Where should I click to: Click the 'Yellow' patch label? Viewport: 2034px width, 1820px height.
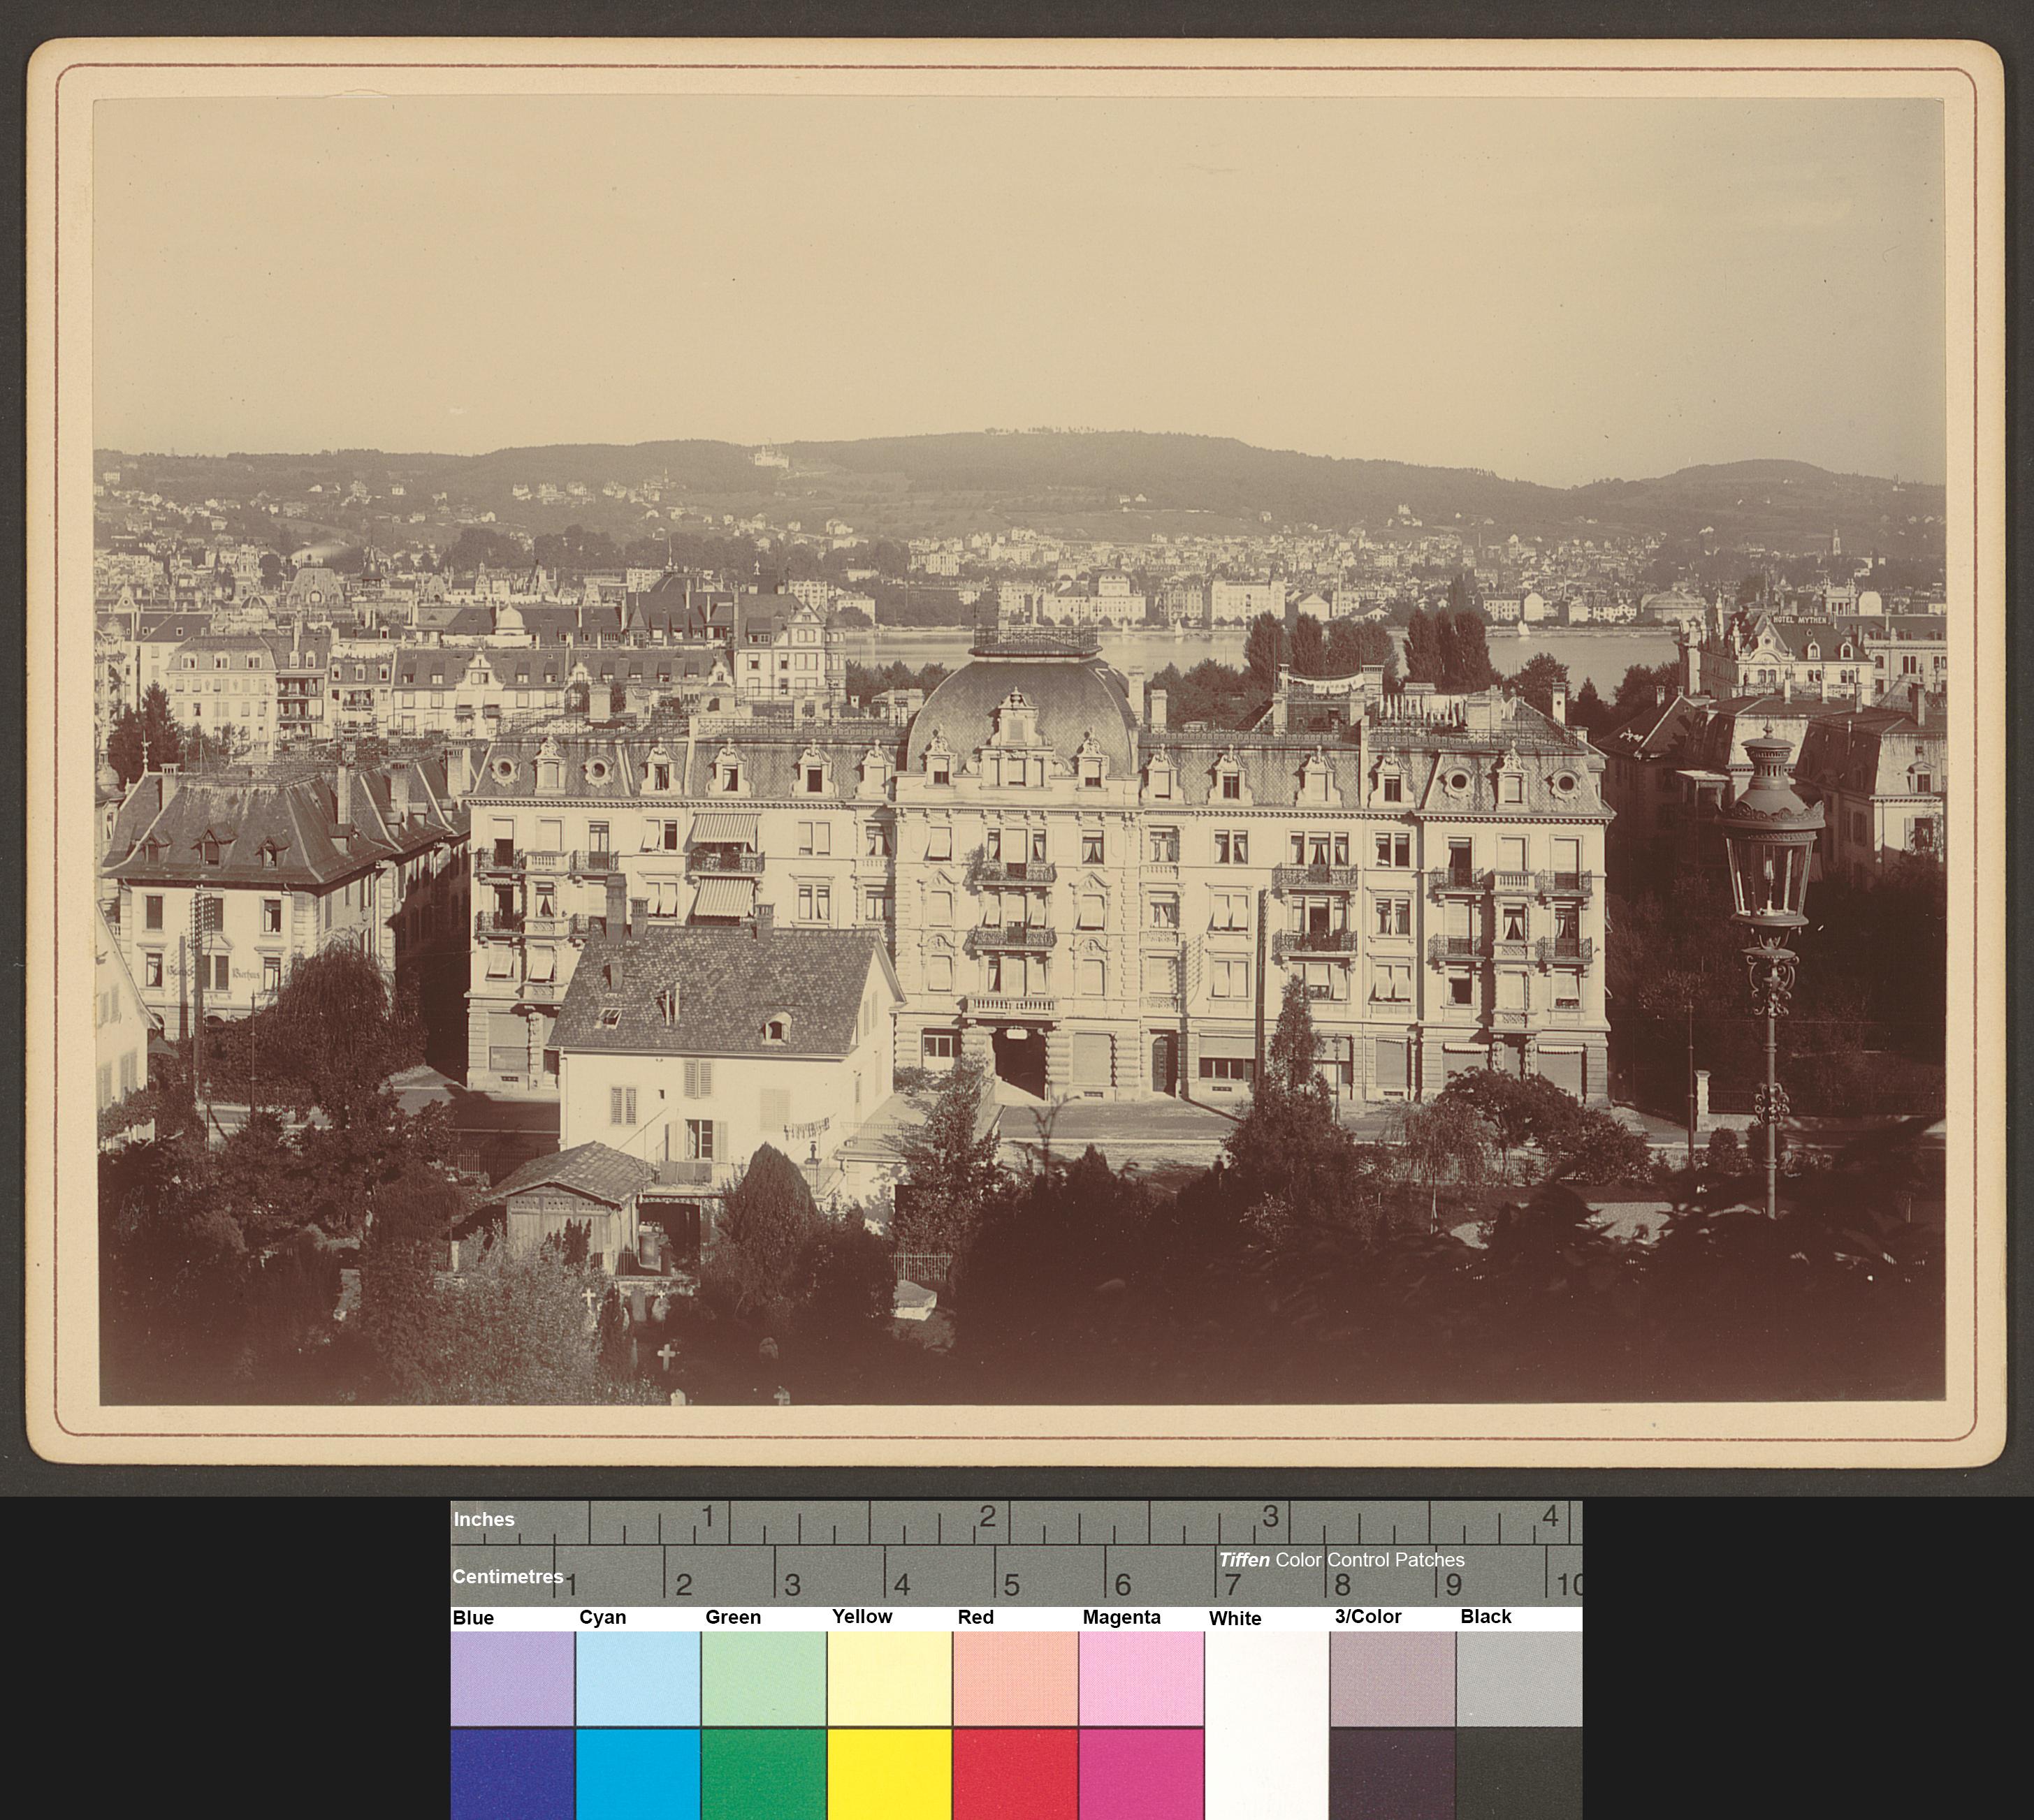tap(862, 1617)
